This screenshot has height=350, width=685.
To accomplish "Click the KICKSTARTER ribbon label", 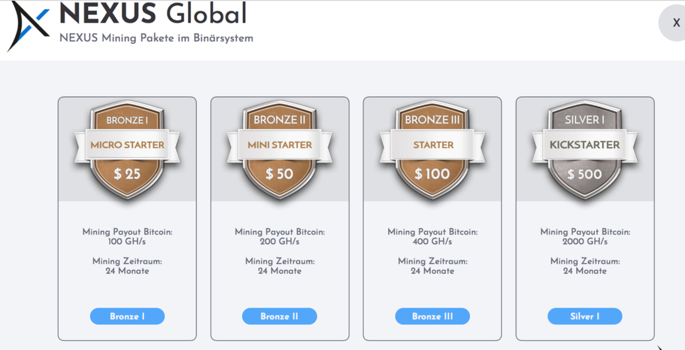I will (x=585, y=145).
